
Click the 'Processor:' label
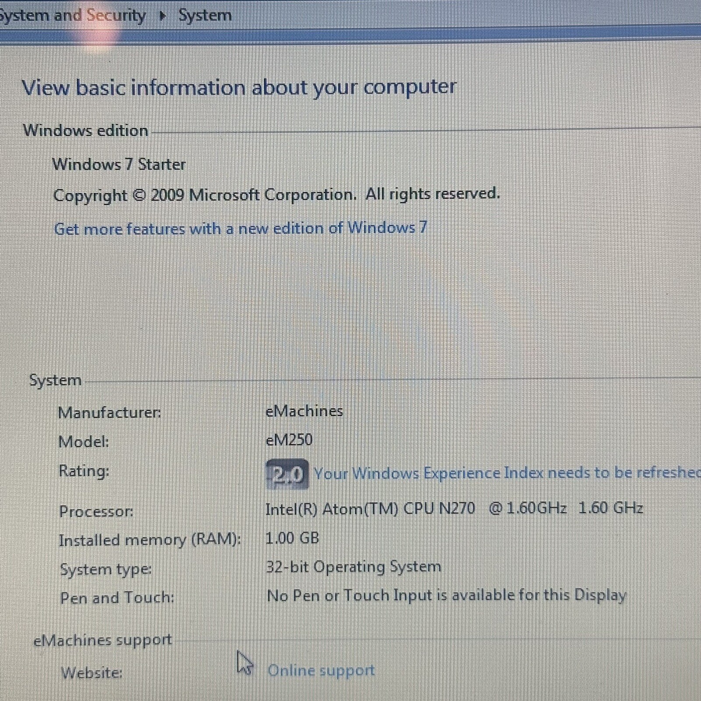coord(96,511)
